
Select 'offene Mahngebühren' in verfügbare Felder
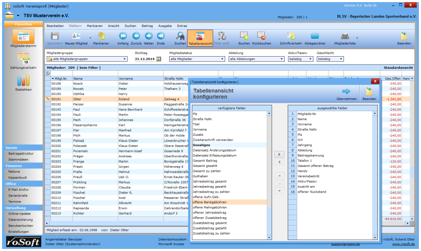click(210, 207)
